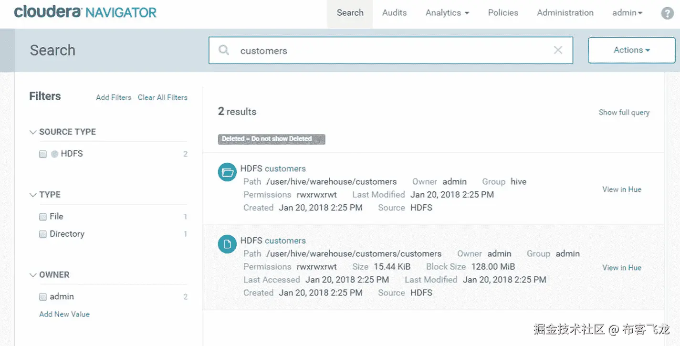Viewport: 680px width, 346px height.
Task: Click View in Hue for the directory result
Action: [x=622, y=189]
